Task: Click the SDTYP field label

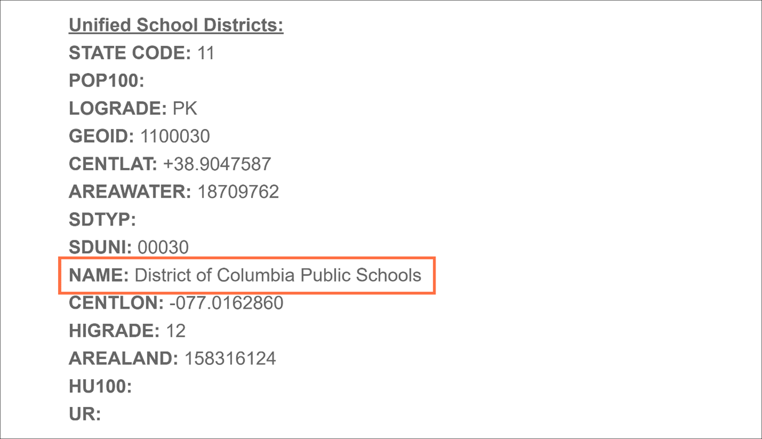Action: (x=102, y=219)
